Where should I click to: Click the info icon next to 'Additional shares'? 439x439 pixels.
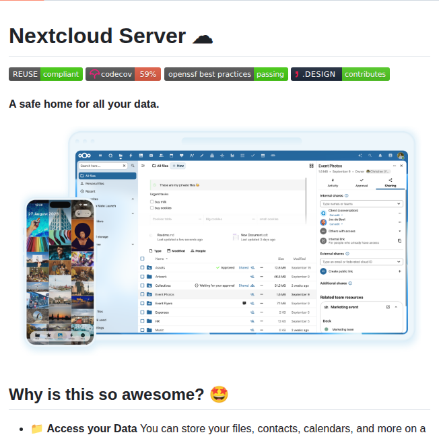350,283
